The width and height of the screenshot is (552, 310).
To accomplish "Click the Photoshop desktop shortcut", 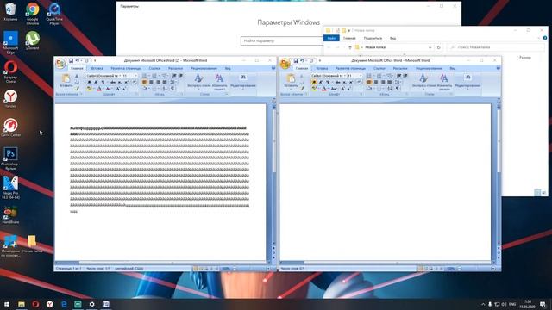I will pos(10,158).
